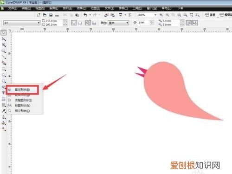Click the Import icon on the standard toolbar

[106, 15]
